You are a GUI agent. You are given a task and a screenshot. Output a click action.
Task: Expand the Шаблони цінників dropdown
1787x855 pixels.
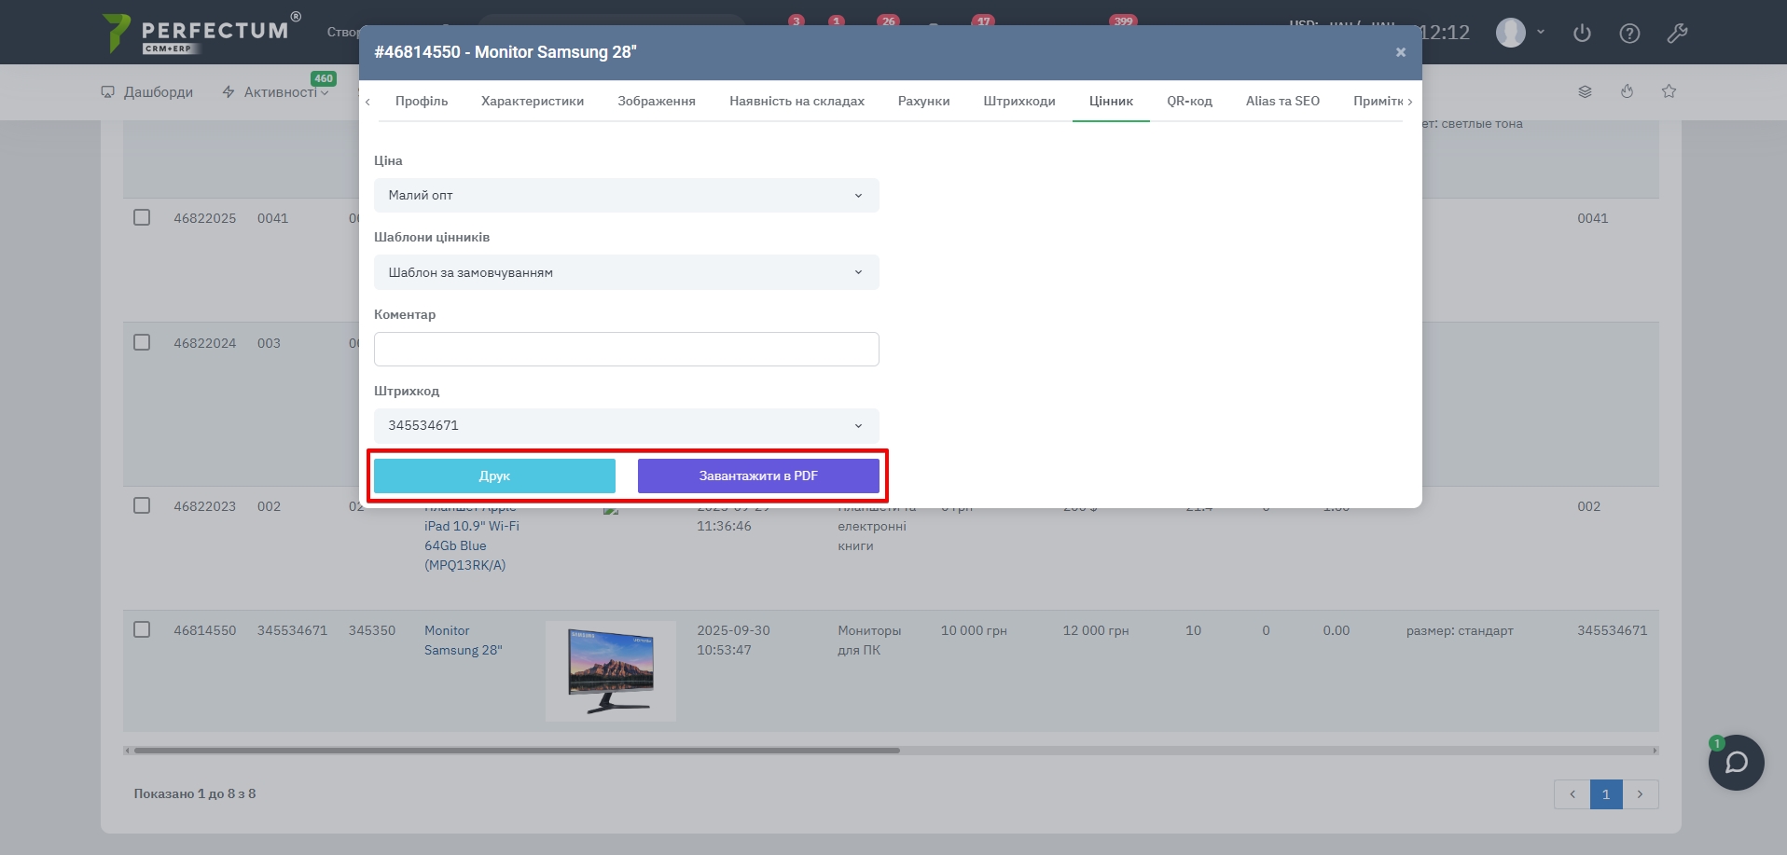coord(626,272)
